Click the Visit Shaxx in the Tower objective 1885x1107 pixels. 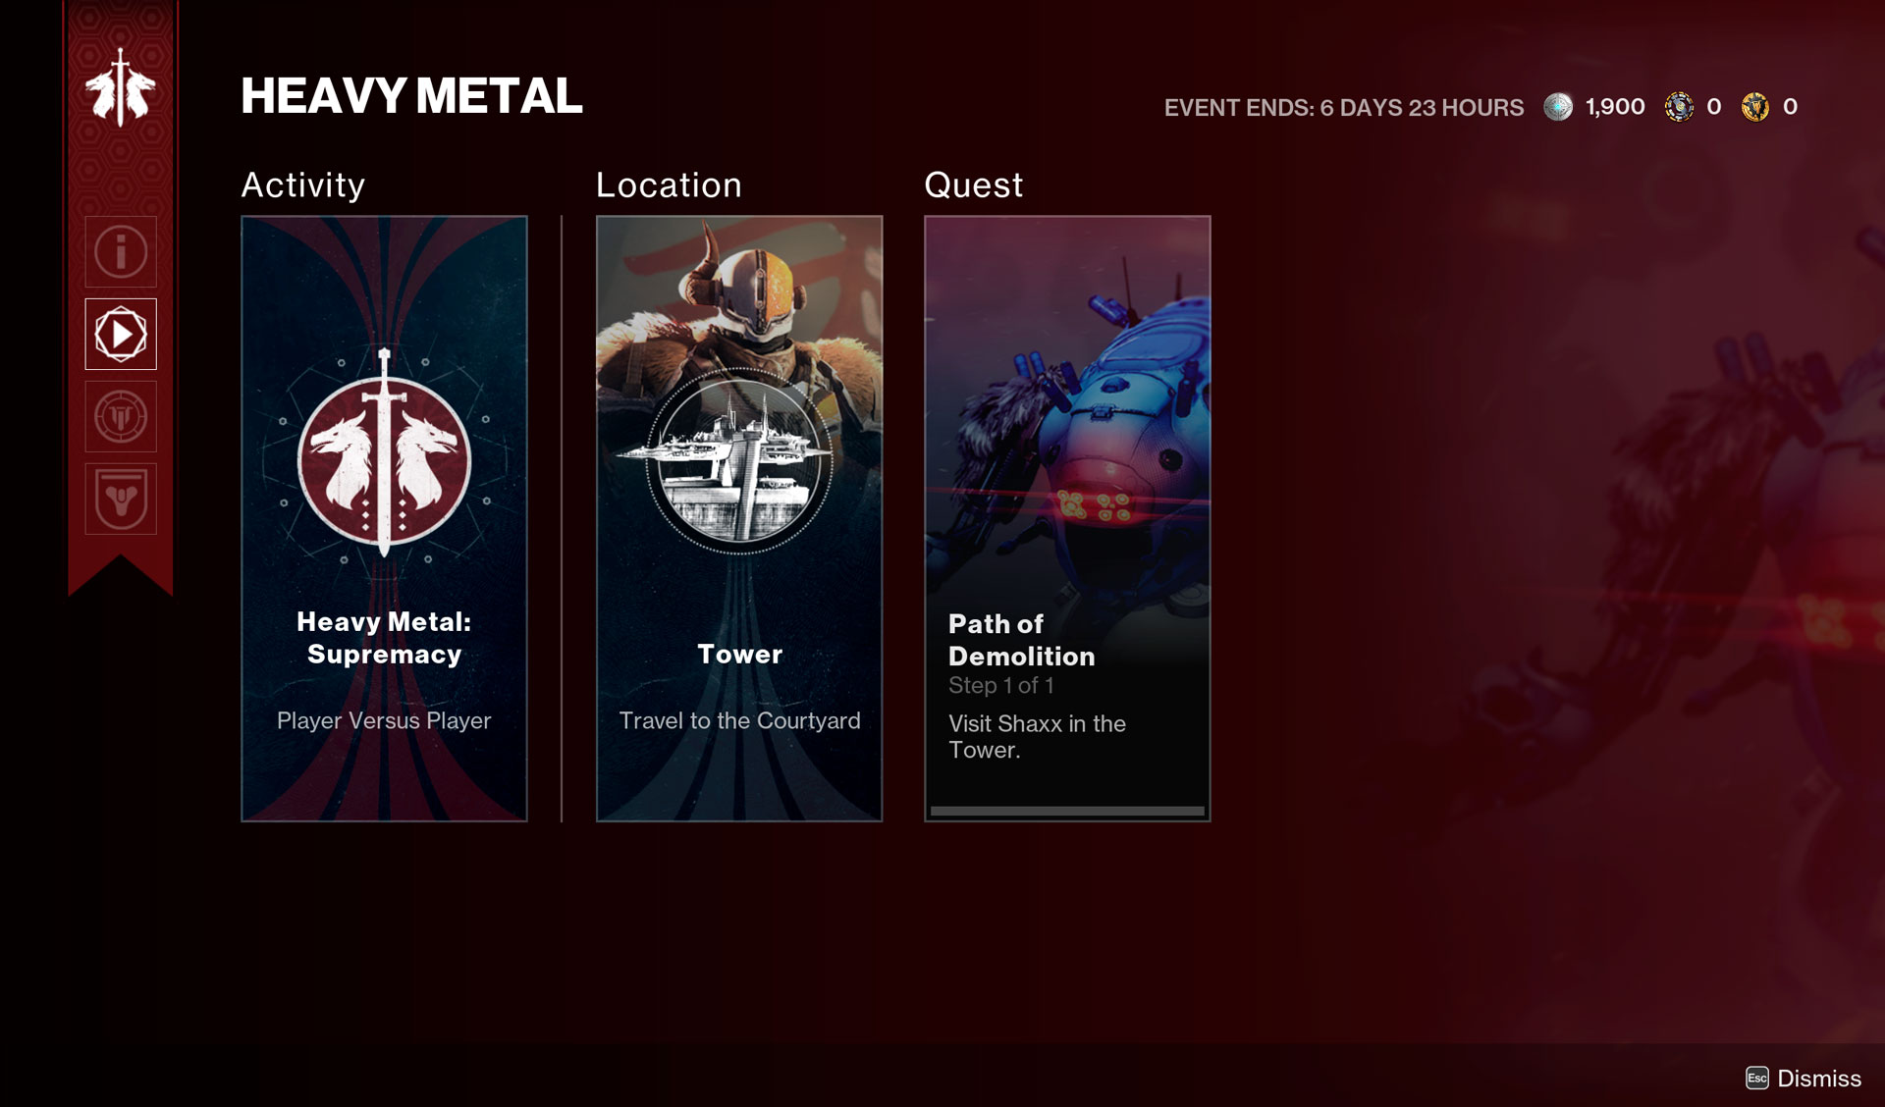(1037, 737)
